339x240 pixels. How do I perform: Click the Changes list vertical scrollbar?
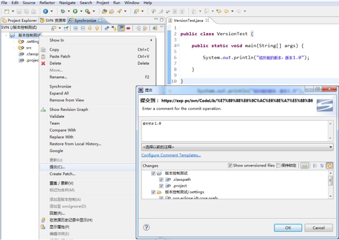click(331, 185)
